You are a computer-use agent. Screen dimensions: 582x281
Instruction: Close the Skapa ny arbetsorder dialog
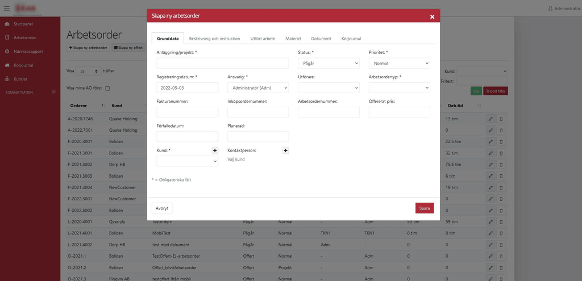click(432, 16)
